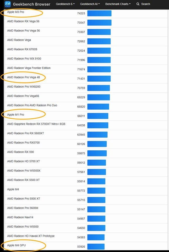Click the blue bar beside score 66011
Screen dimensions: 169x252
[x=98, y=116]
